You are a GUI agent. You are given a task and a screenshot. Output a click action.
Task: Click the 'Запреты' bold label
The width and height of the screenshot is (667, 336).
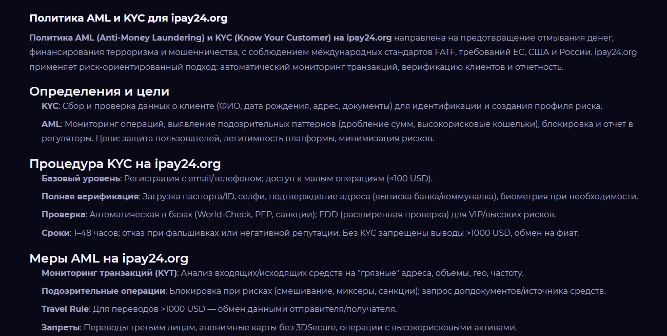click(x=61, y=328)
